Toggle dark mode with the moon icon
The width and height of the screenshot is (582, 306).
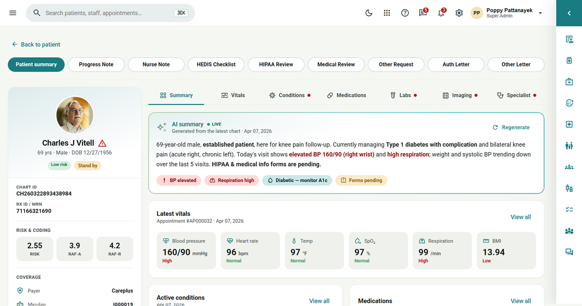click(369, 13)
